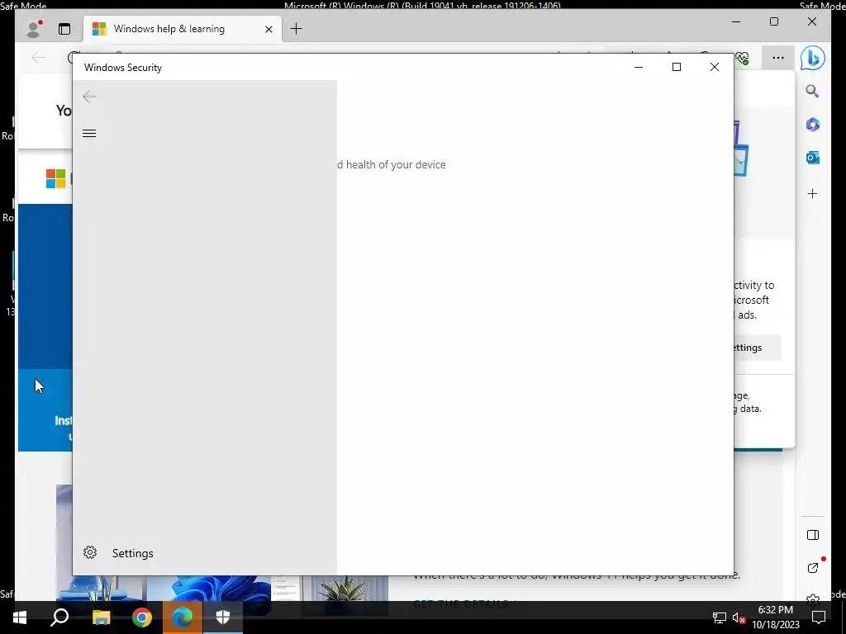Open the Edge profile icon
Screen dimensions: 846x634
point(34,29)
